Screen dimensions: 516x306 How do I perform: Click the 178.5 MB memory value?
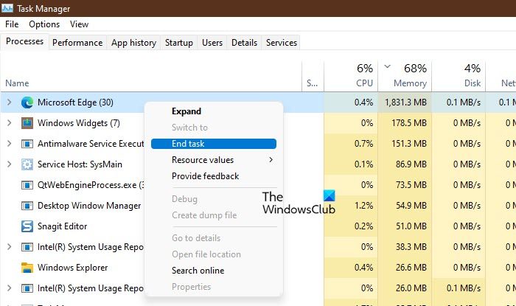click(x=409, y=123)
